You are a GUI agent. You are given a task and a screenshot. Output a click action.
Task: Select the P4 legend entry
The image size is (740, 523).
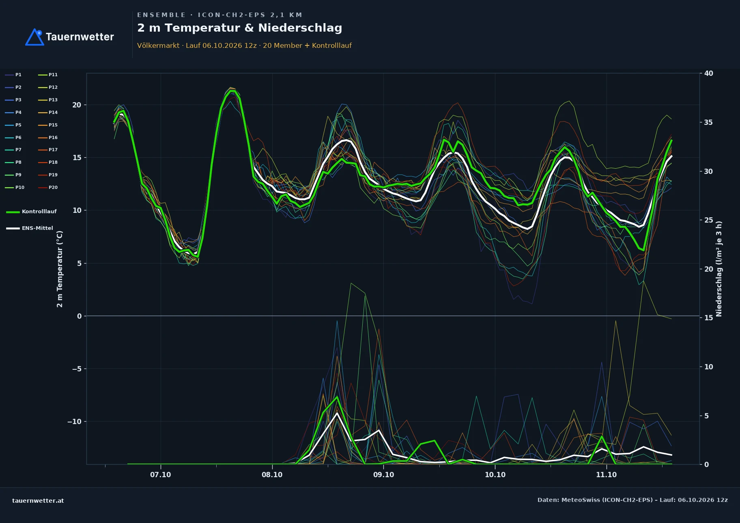(13, 112)
